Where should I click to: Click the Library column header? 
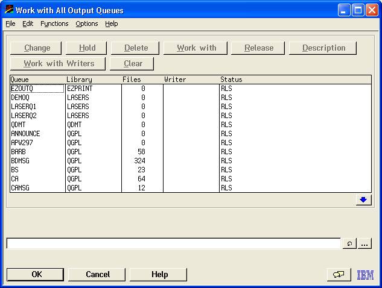[79, 80]
